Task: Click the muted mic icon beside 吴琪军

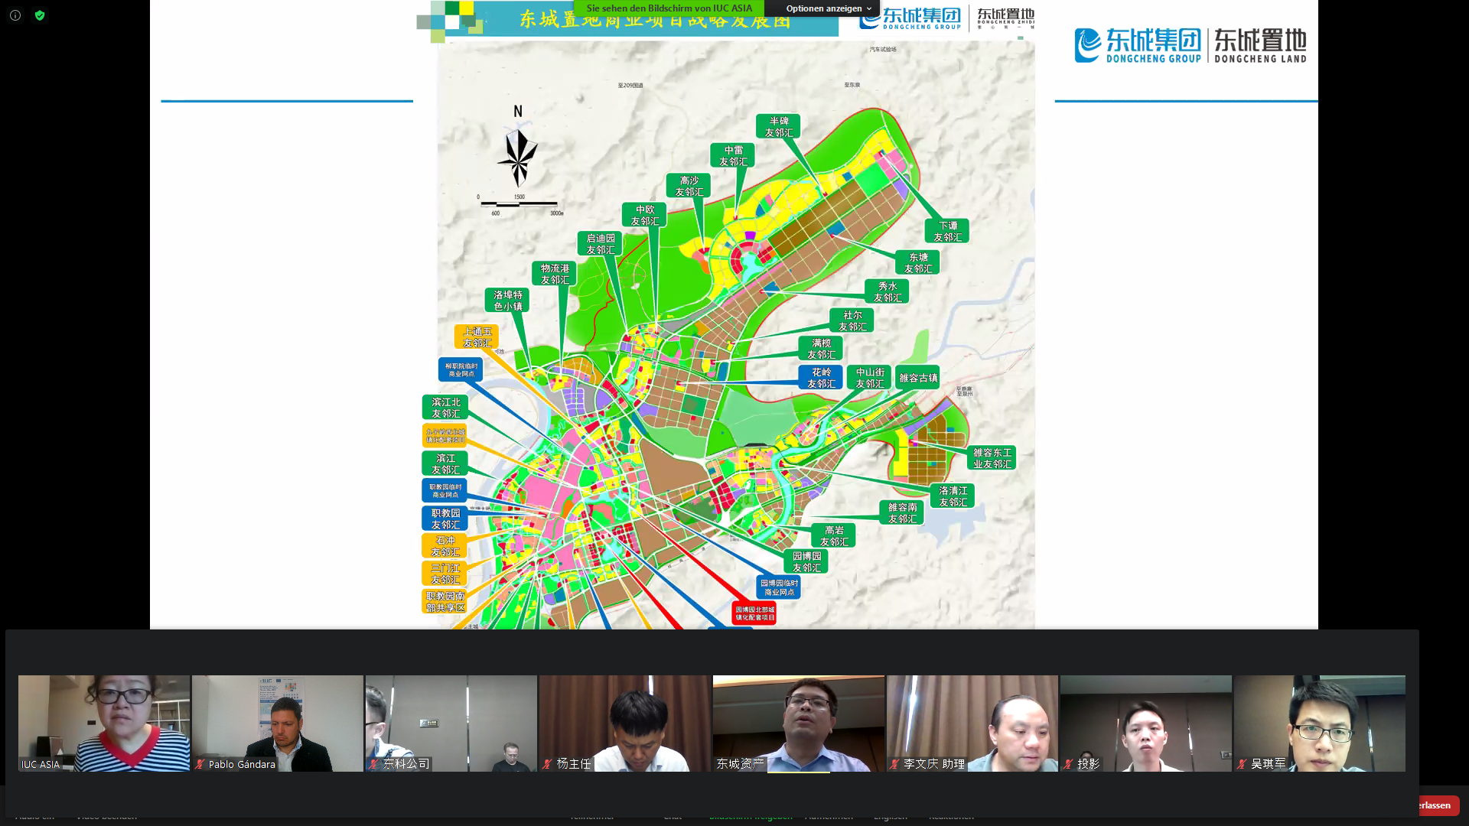Action: tap(1242, 764)
